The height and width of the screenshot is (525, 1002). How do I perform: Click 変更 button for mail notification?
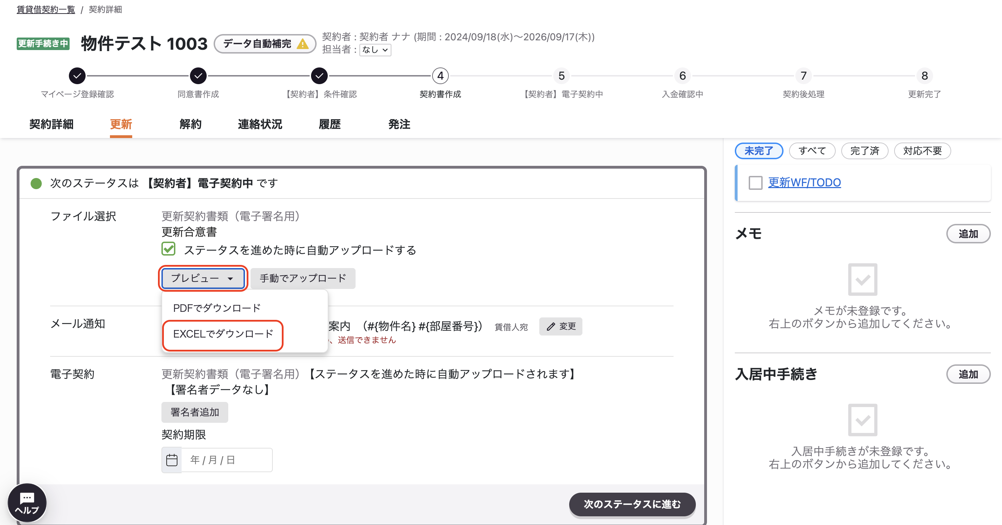(x=560, y=326)
